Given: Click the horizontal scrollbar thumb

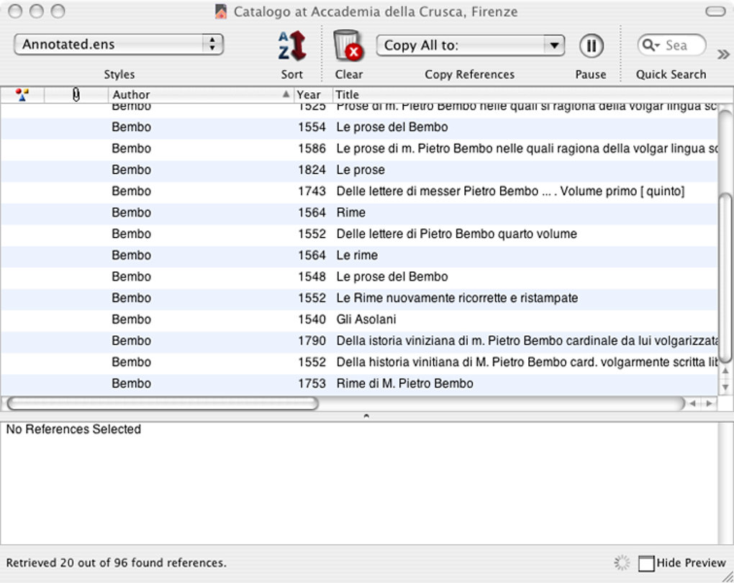Looking at the screenshot, I should (163, 403).
